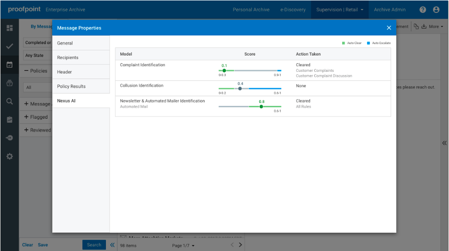Click the All Rules text

(x=303, y=106)
